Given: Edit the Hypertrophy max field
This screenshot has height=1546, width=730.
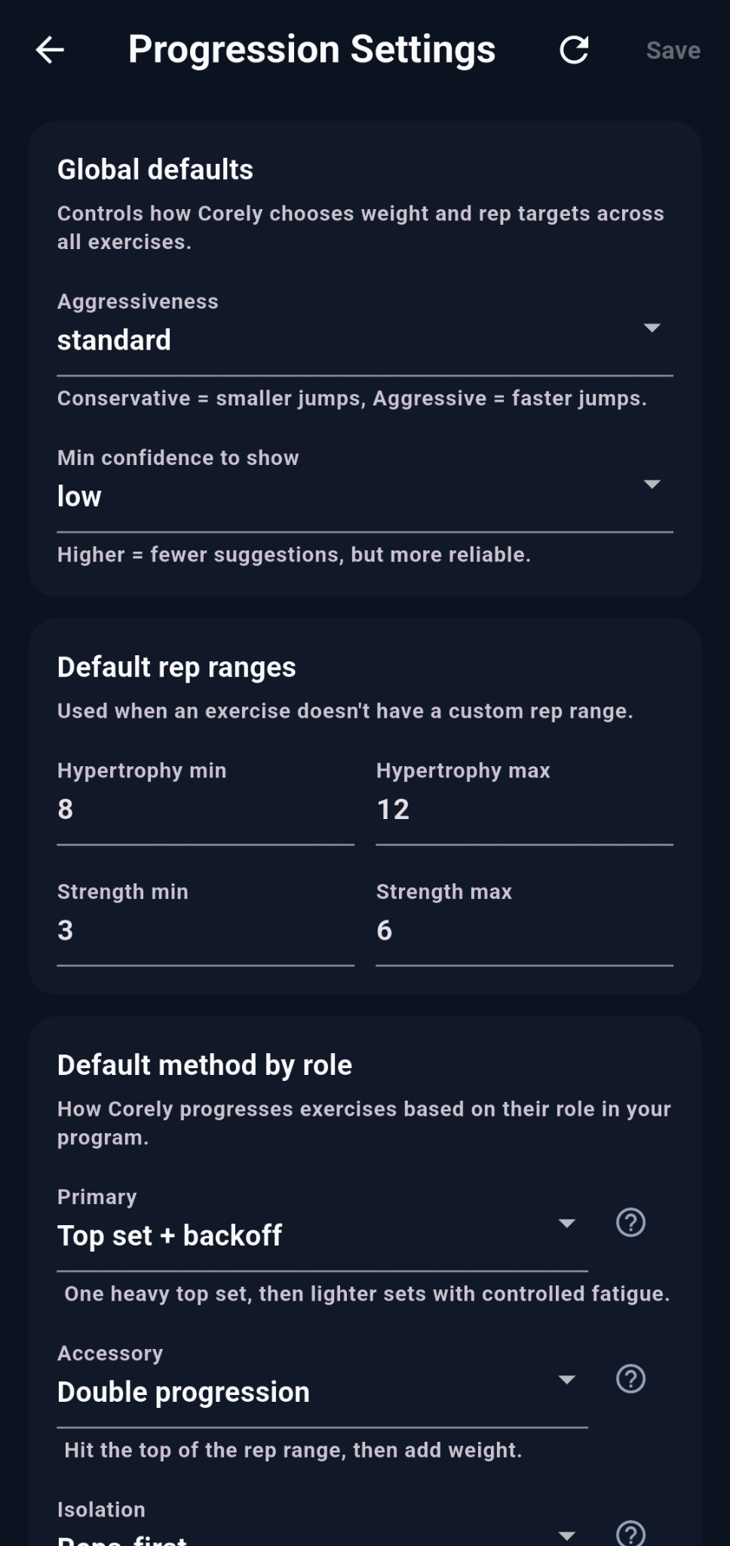Looking at the screenshot, I should [523, 808].
